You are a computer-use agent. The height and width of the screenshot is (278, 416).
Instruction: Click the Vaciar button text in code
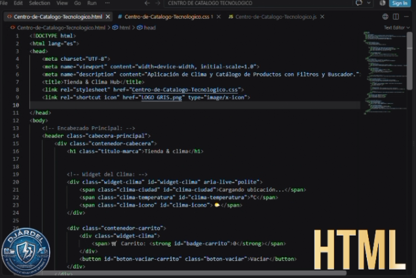(259, 258)
